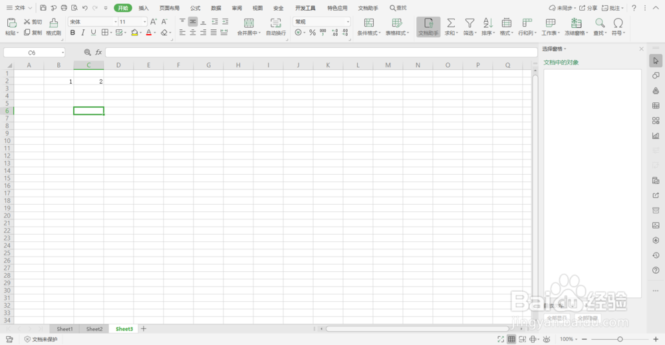Open 文档助手 tool in ribbon
The width and height of the screenshot is (665, 345).
point(428,27)
